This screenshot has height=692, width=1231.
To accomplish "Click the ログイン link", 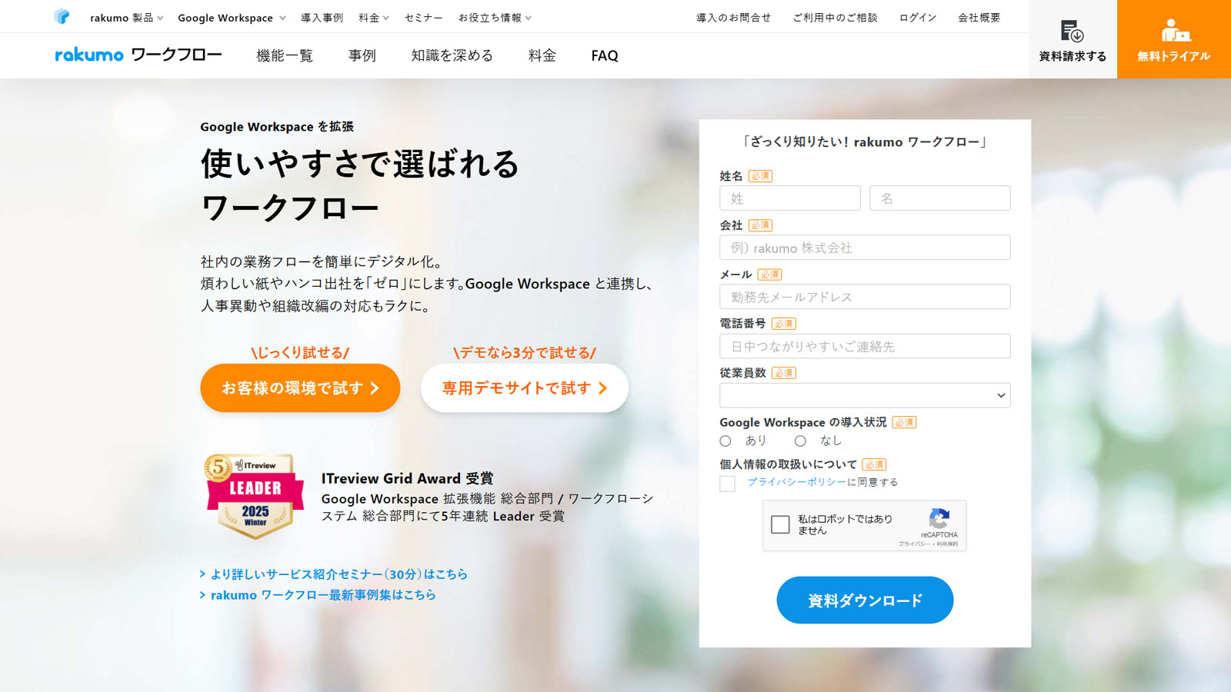I will (917, 18).
